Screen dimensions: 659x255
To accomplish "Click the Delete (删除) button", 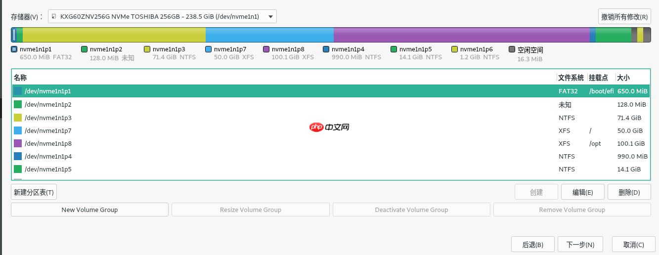I will (x=629, y=192).
